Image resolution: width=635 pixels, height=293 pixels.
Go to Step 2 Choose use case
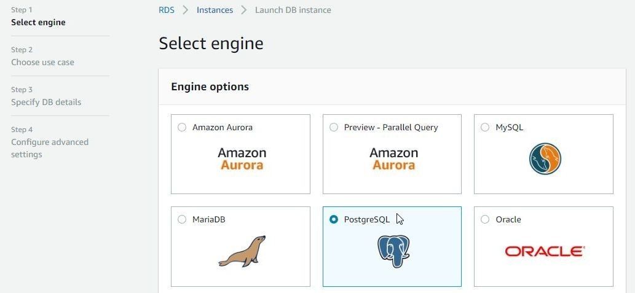pos(42,57)
